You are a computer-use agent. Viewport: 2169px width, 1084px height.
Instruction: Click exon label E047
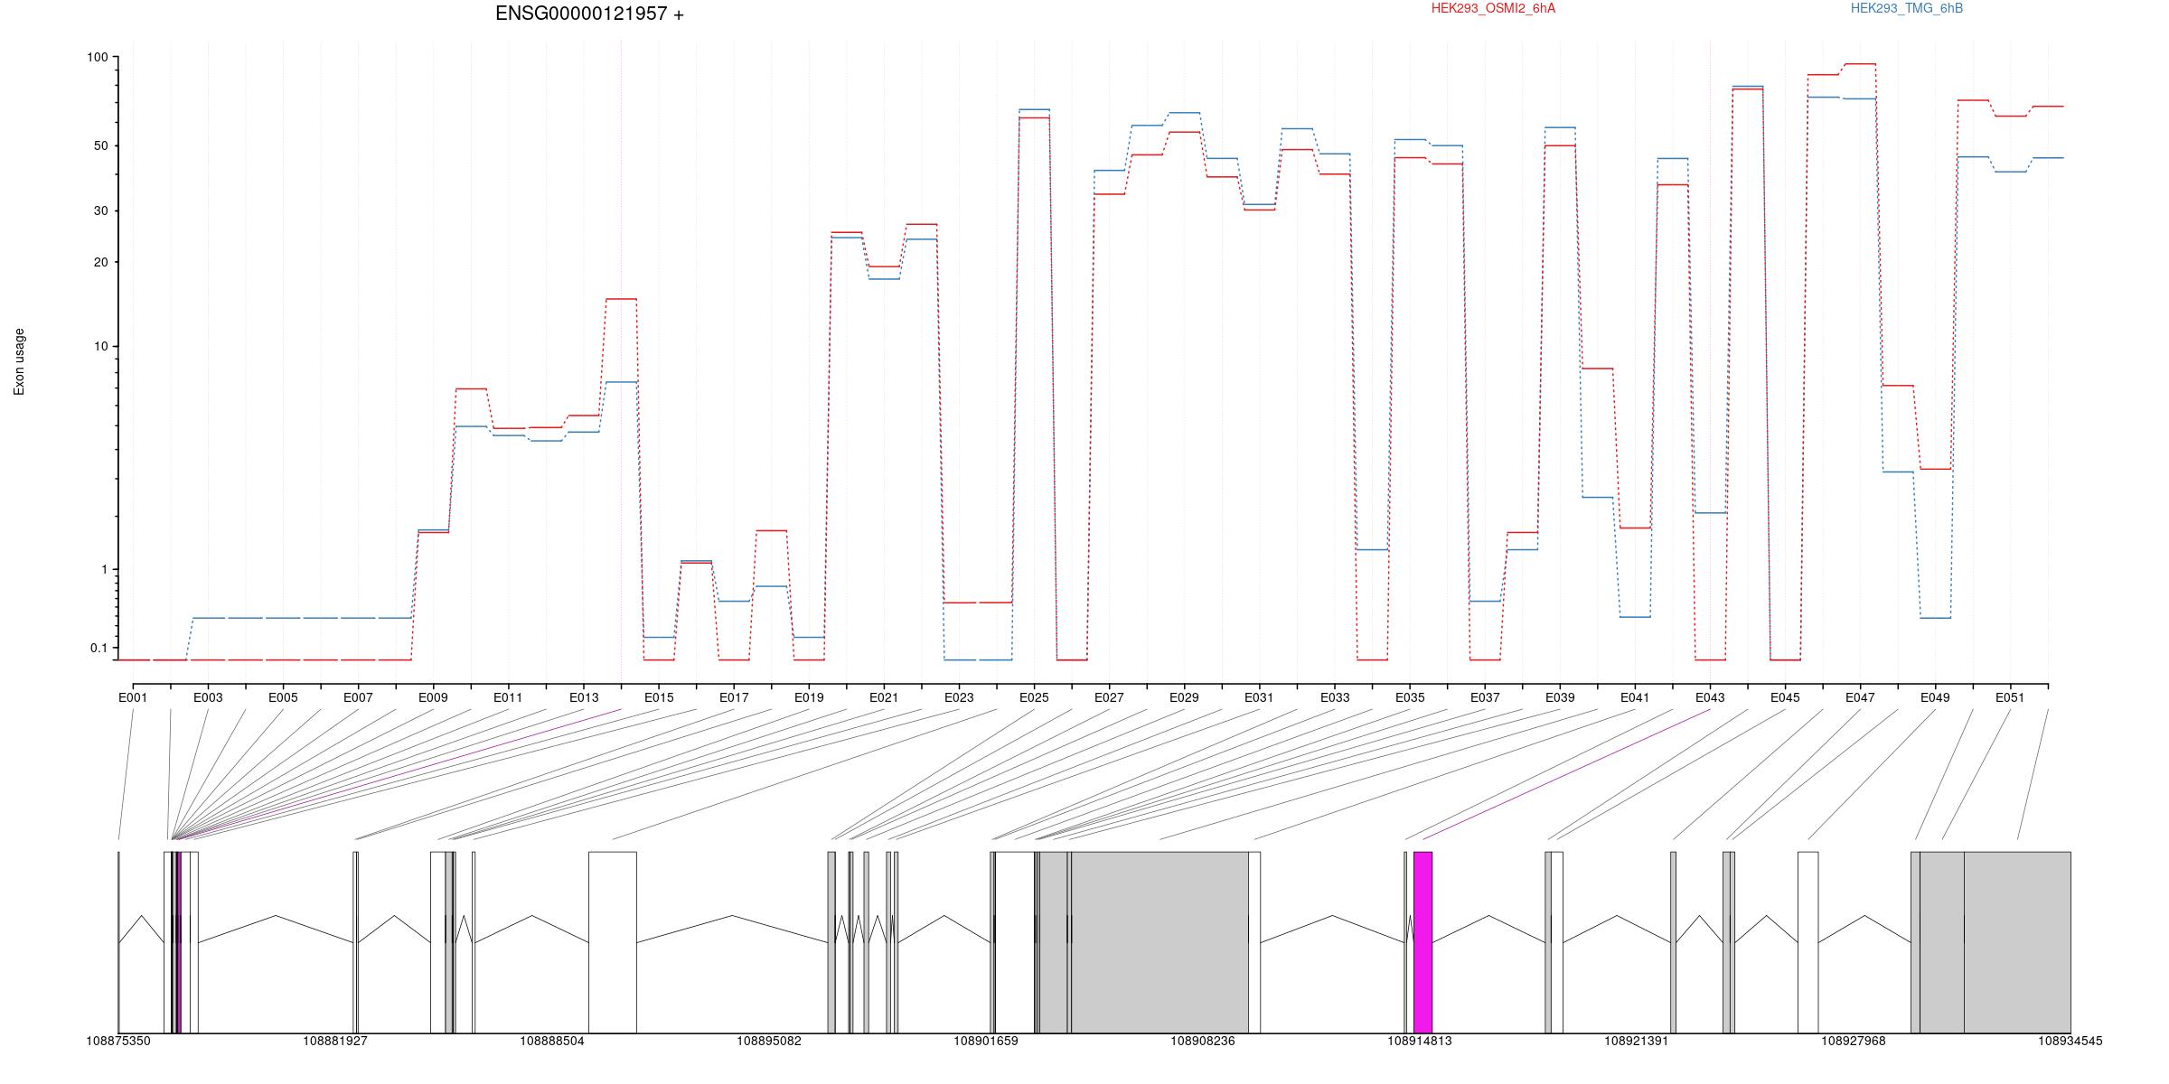click(x=1860, y=697)
